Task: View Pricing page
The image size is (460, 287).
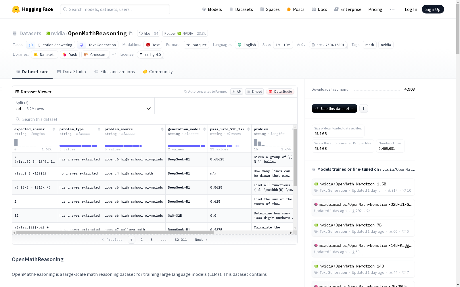Action: pos(375,9)
